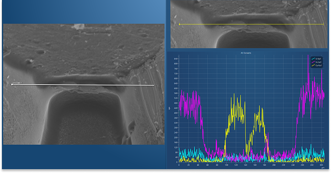Viewport: 331px width, 173px height.
Task: Click the 0 tick on the distance axis
Action: point(179,165)
